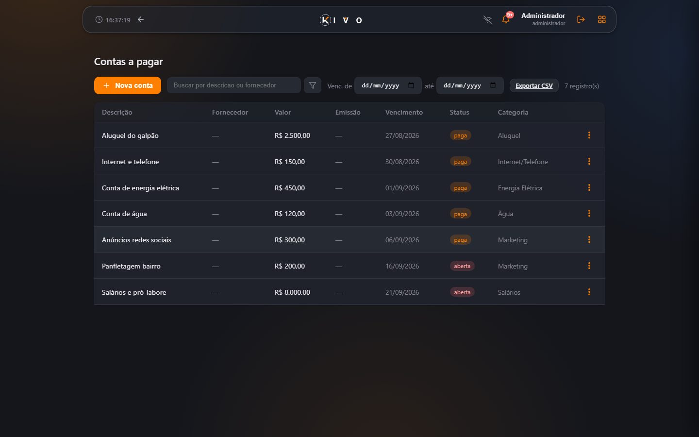Screen dimensions: 699x437
Task: Open actions menu for Conta de energia elétrica
Action: click(589, 187)
